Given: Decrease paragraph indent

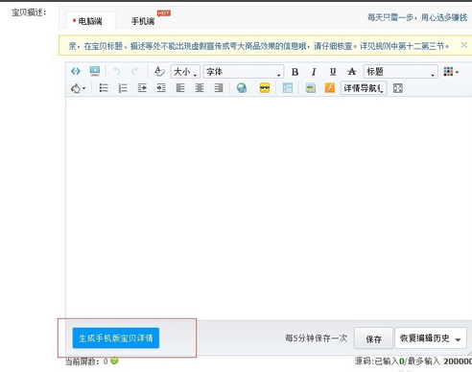Looking at the screenshot, I should click(142, 88).
